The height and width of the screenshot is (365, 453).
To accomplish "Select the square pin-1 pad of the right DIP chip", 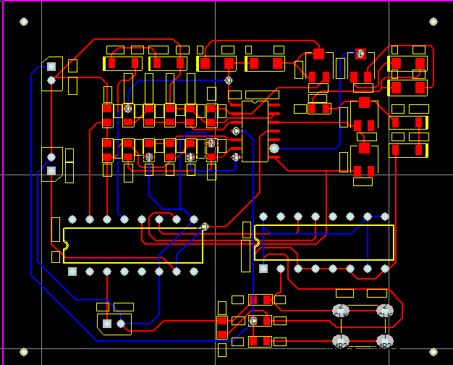I will [263, 269].
